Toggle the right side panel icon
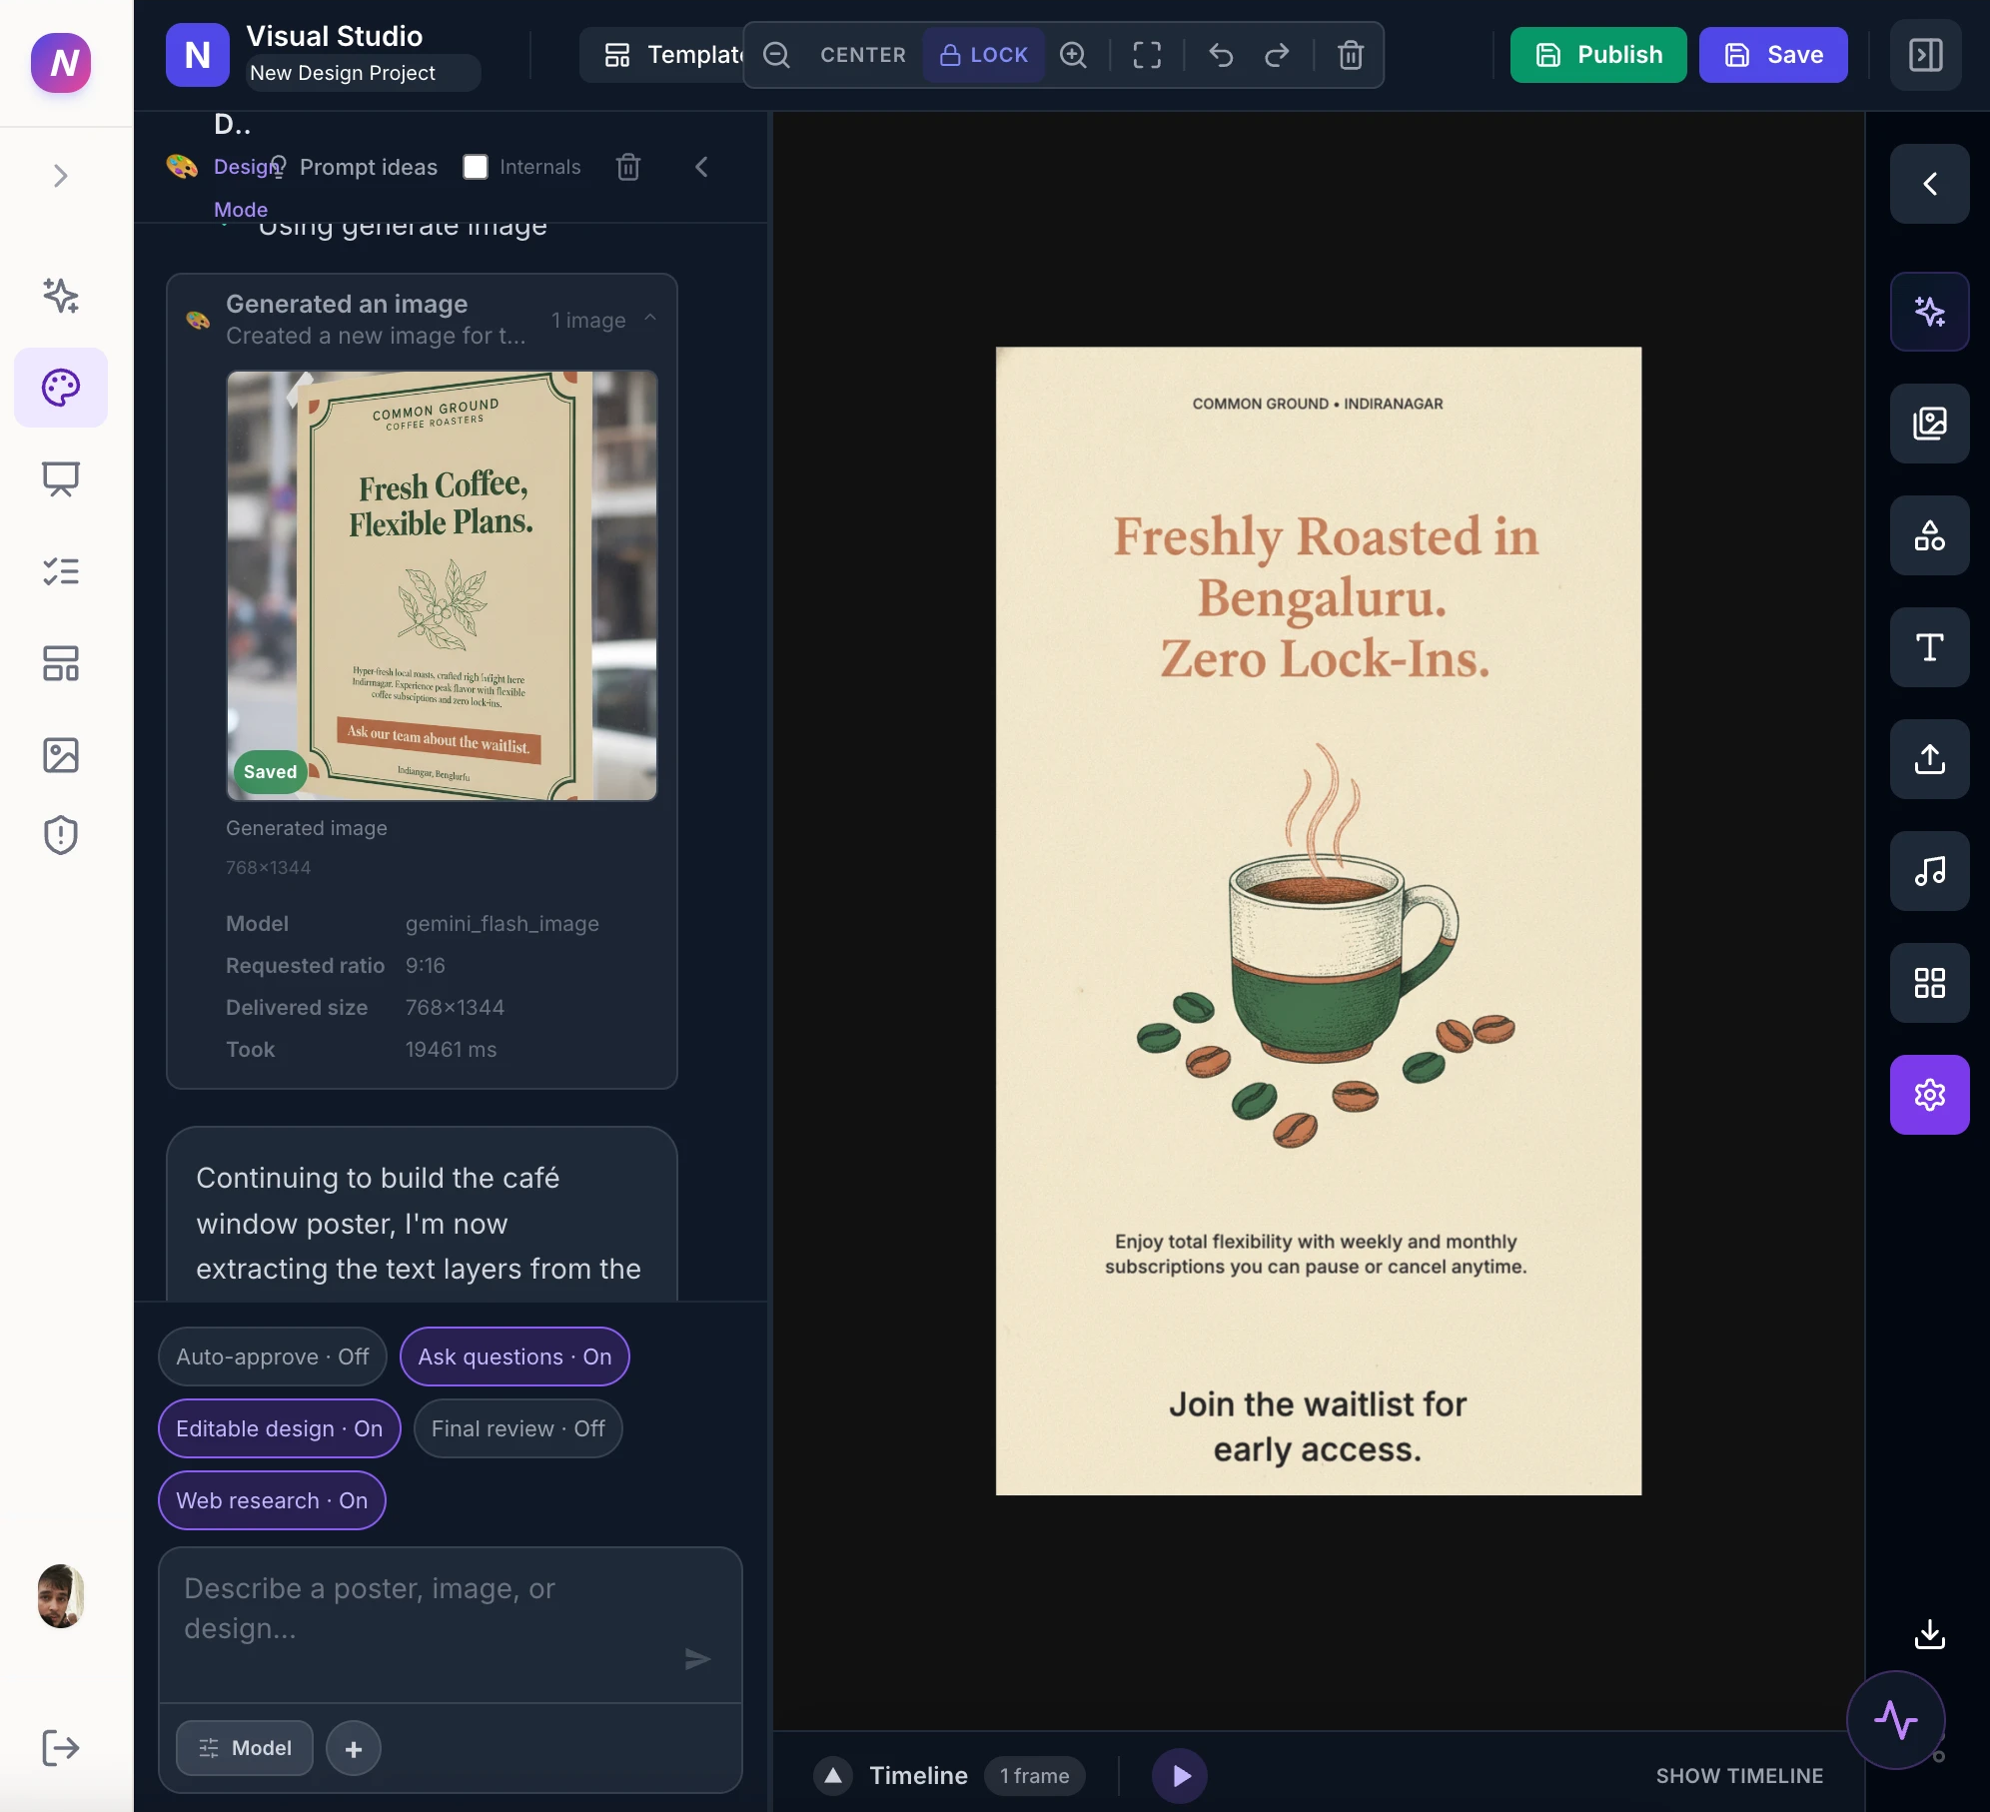 pos(1925,55)
